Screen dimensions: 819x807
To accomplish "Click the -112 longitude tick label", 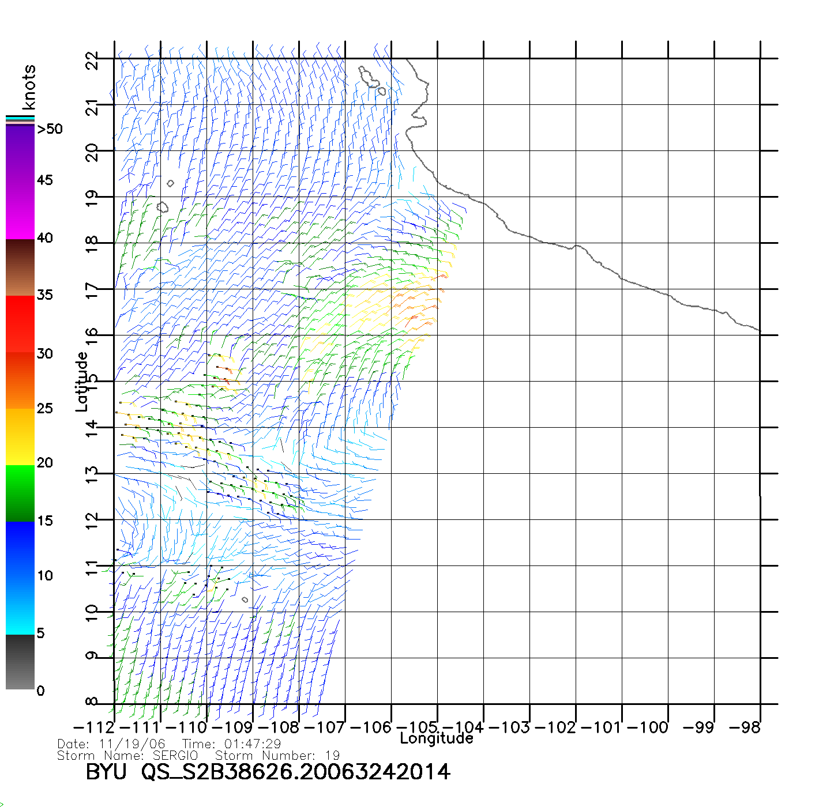I will point(95,727).
